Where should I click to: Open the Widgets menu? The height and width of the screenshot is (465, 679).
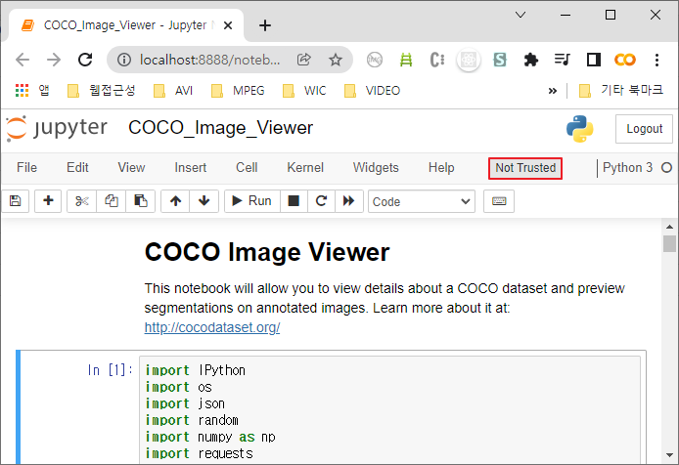[x=376, y=167]
